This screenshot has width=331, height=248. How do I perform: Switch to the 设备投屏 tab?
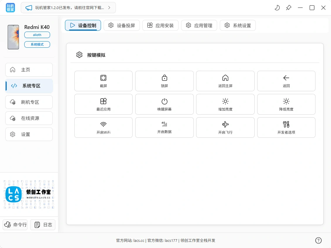[x=122, y=25]
